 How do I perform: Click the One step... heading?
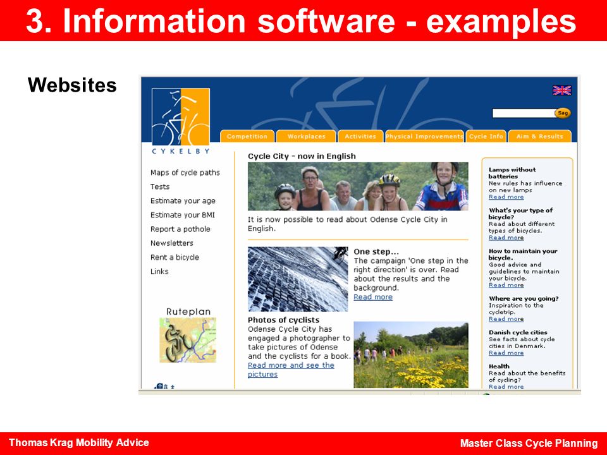376,252
